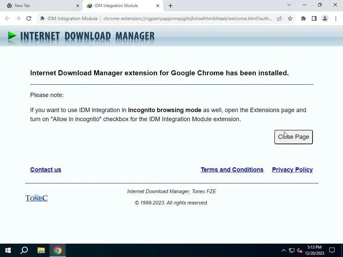This screenshot has width=343, height=257.
Task: Open the Terms and Conditions link
Action: pos(232,170)
